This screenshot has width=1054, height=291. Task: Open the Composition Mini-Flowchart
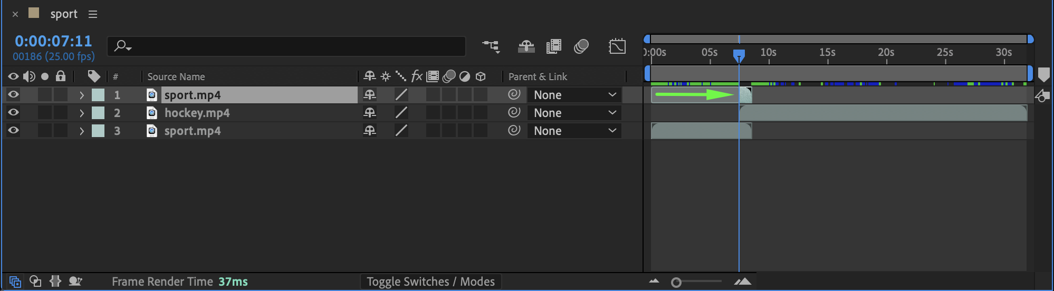[491, 47]
